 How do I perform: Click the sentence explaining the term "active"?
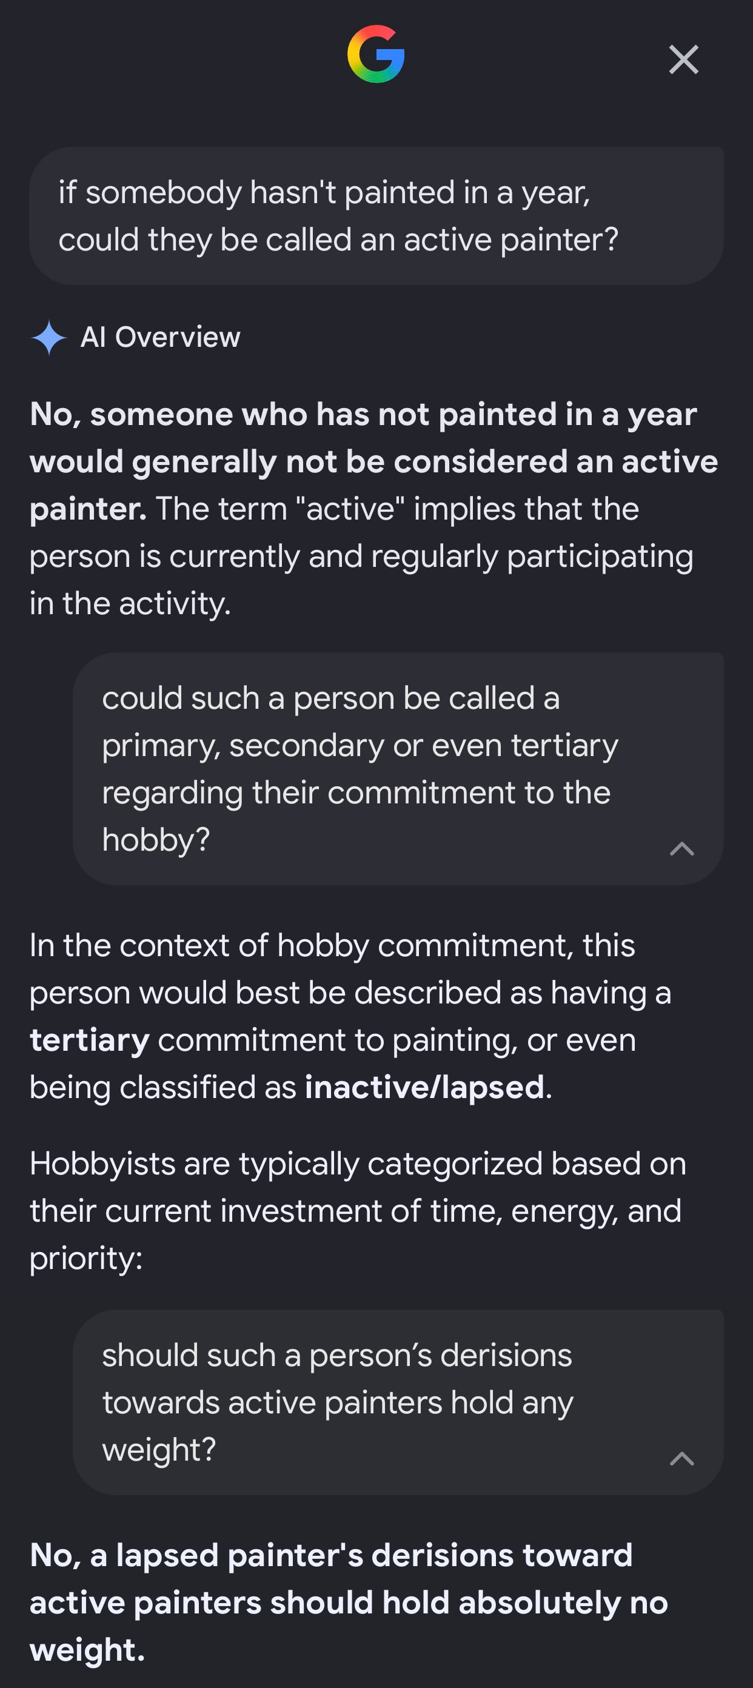[362, 555]
